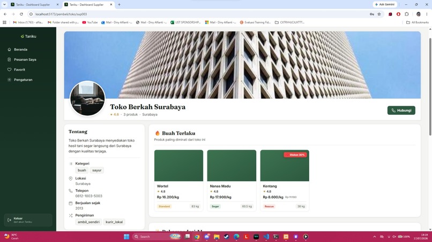Show hidden system tray icons
The image size is (432, 242).
click(375, 237)
